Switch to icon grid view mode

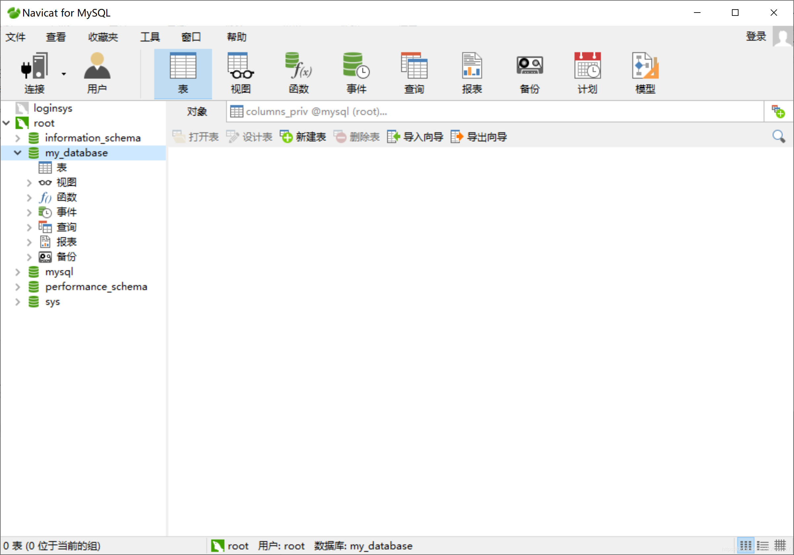pyautogui.click(x=745, y=546)
